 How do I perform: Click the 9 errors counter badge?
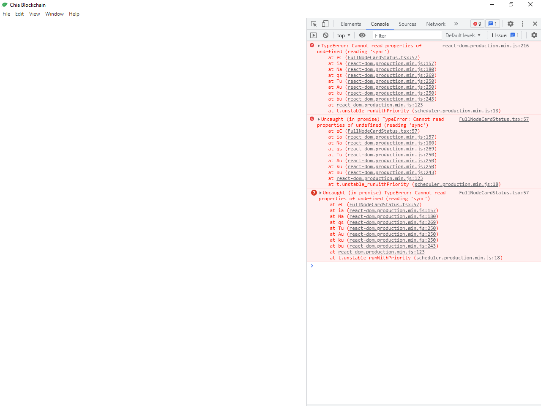[x=477, y=24]
